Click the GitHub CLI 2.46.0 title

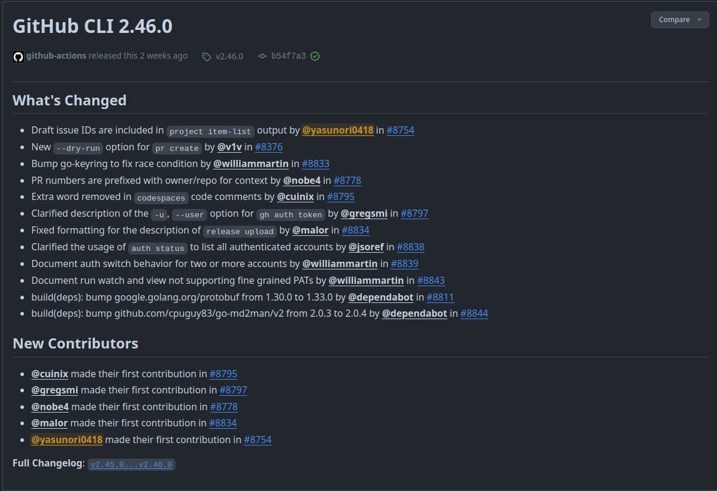point(93,26)
